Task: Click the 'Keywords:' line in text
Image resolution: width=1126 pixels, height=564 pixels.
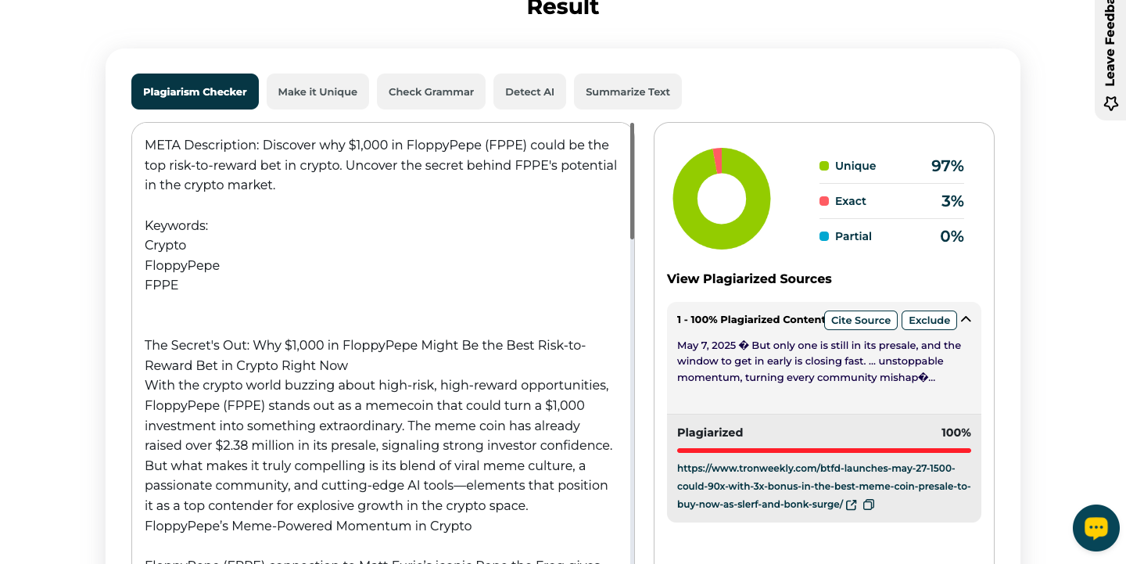Action: pyautogui.click(x=176, y=225)
